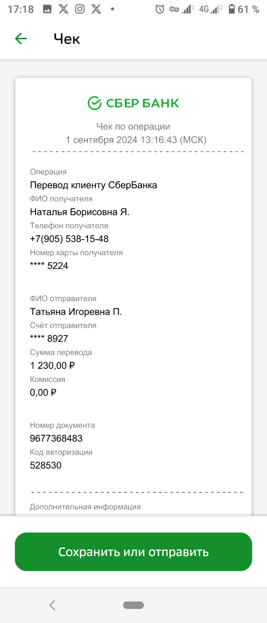Image resolution: width=267 pixels, height=623 pixels.
Task: Tap the first X notification icon
Action: [63, 9]
